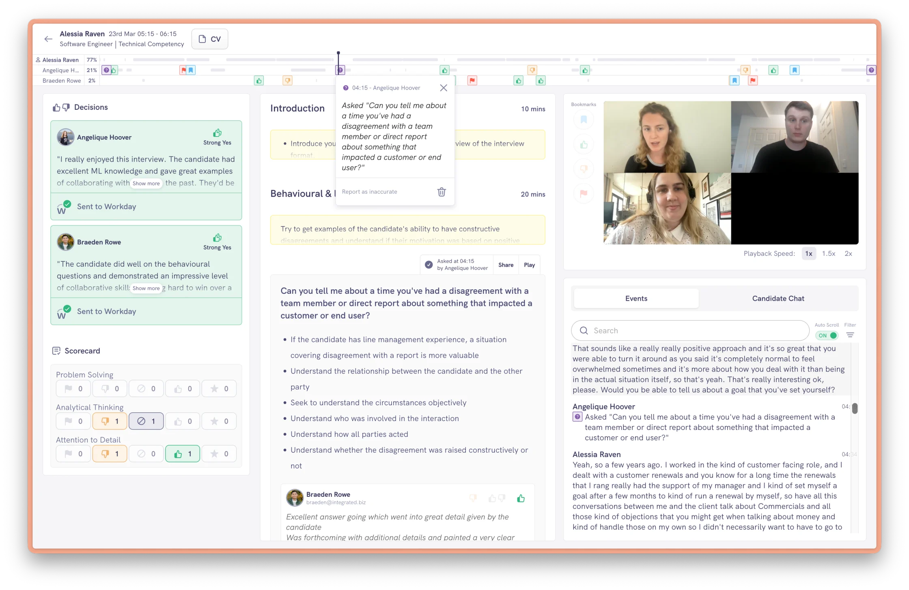Set playback speed to 2x

click(849, 253)
